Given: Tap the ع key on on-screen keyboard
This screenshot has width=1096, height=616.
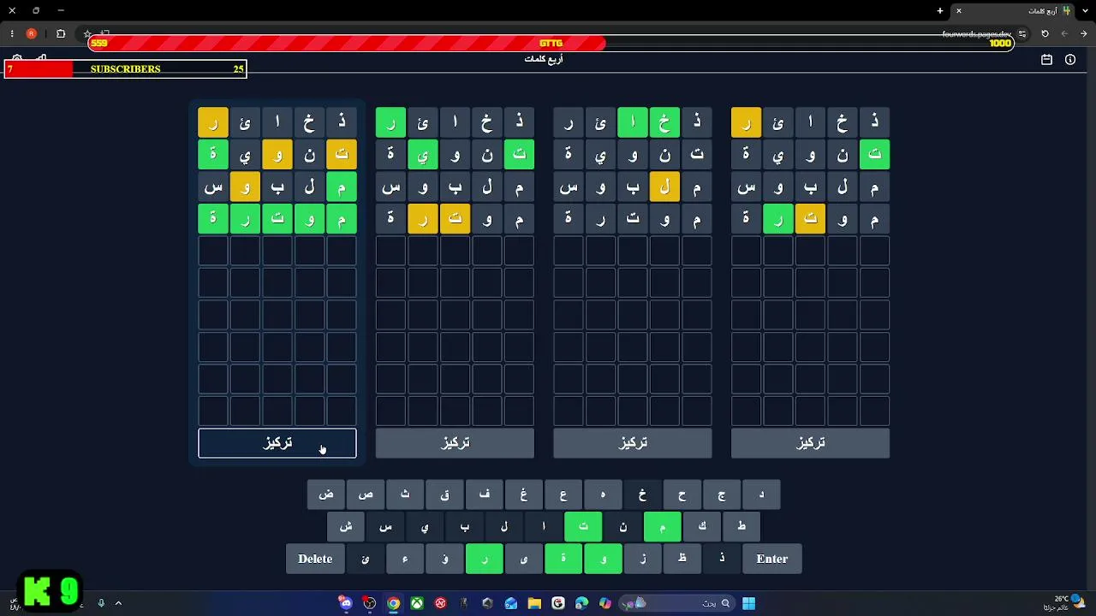Looking at the screenshot, I should click(563, 495).
